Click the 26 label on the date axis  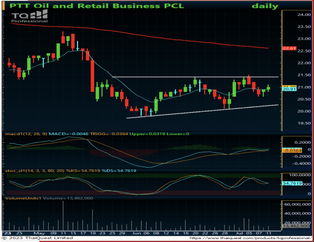215,233
